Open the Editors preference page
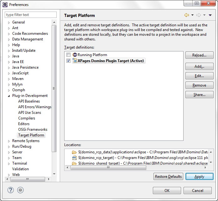The image size is (218, 201). point(24,124)
